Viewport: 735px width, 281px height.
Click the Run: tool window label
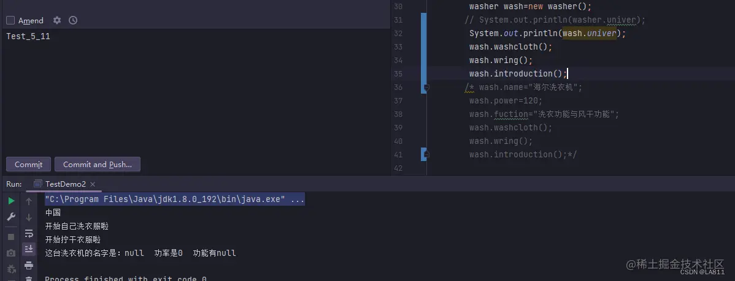point(14,184)
